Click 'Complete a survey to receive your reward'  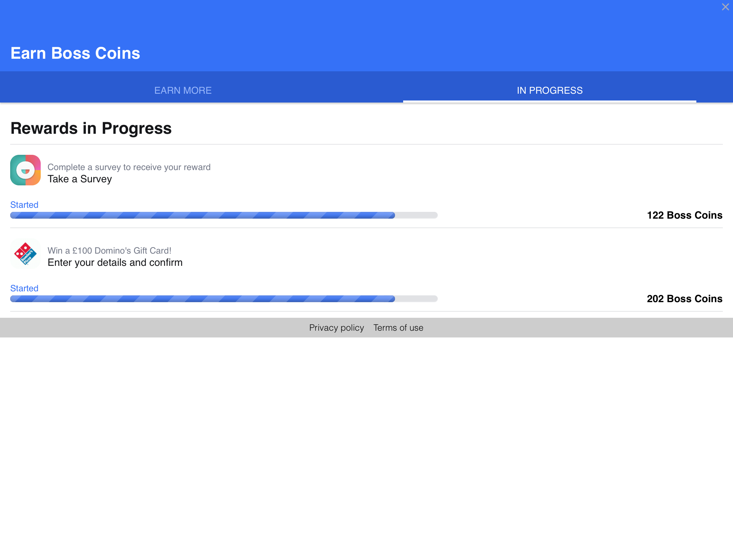[x=129, y=167]
